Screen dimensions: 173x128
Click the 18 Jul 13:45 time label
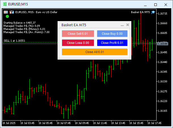118,123
